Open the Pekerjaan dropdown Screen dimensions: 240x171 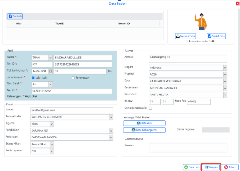pos(111,138)
